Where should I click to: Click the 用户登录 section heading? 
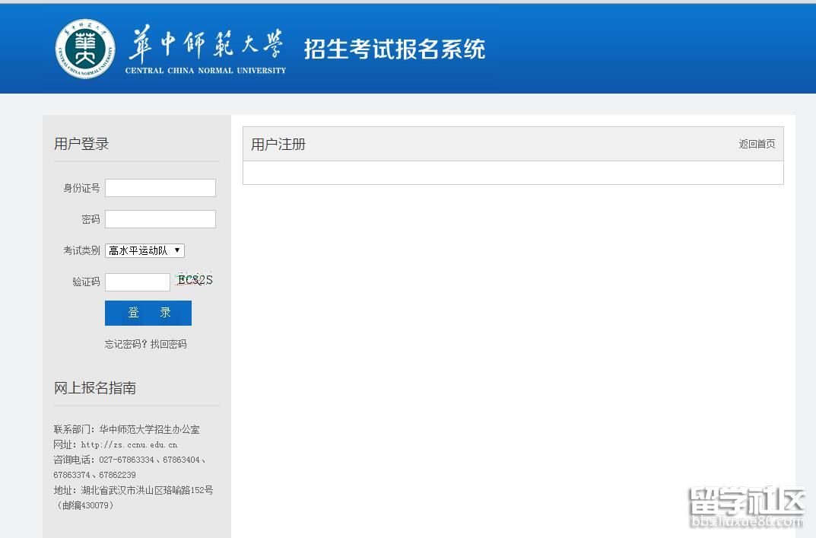pos(81,144)
